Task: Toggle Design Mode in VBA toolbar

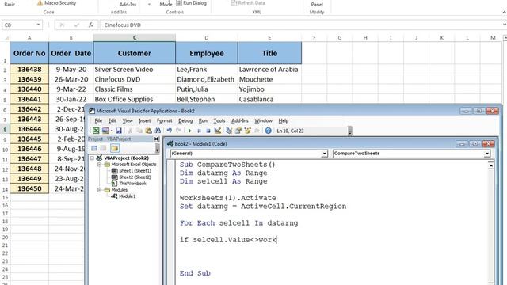Action: click(218, 131)
